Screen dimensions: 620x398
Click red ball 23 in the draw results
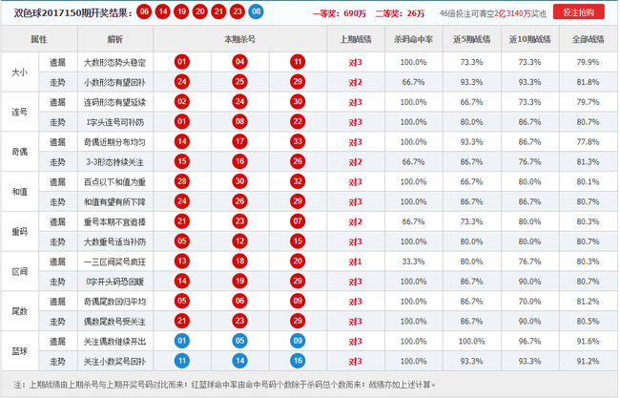238,11
